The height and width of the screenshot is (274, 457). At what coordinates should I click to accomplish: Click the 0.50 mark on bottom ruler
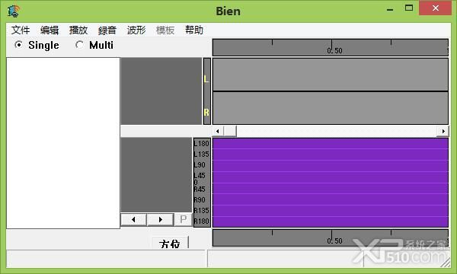(334, 241)
